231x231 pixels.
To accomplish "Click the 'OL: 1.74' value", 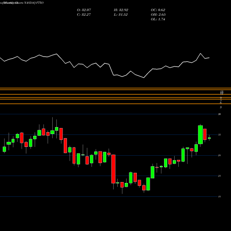I will (158, 19).
